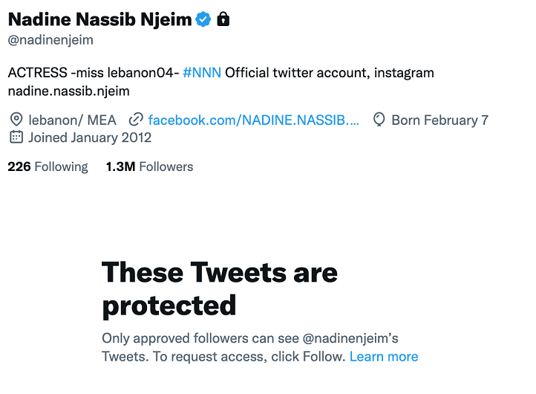536x394 pixels.
Task: Open the facebook.com/NADINE.NASSIB profile link
Action: 253,120
